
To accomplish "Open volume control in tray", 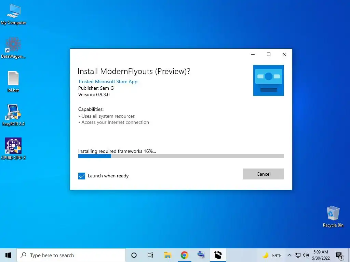I will pos(306,255).
